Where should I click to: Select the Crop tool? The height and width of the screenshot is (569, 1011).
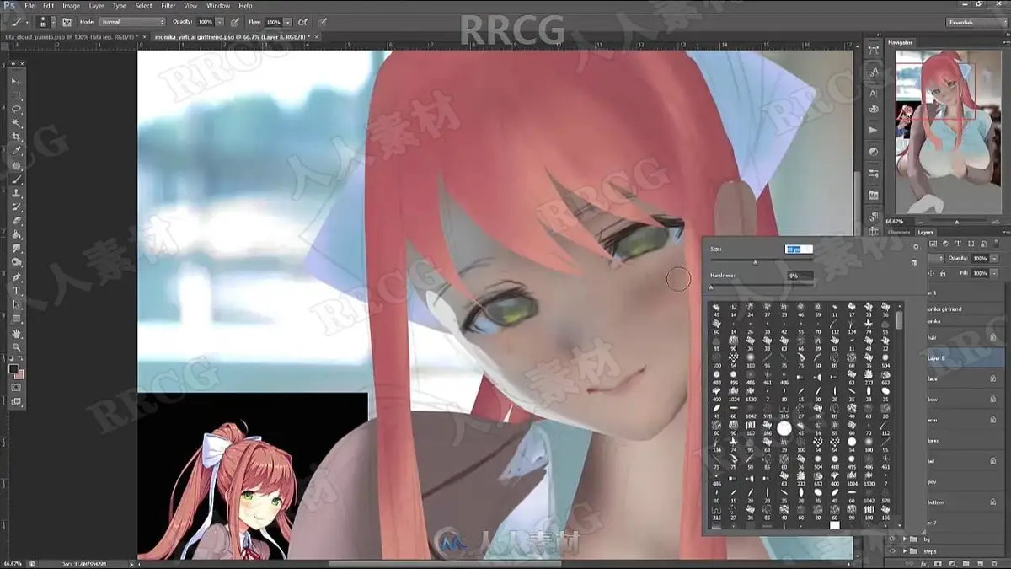point(17,137)
